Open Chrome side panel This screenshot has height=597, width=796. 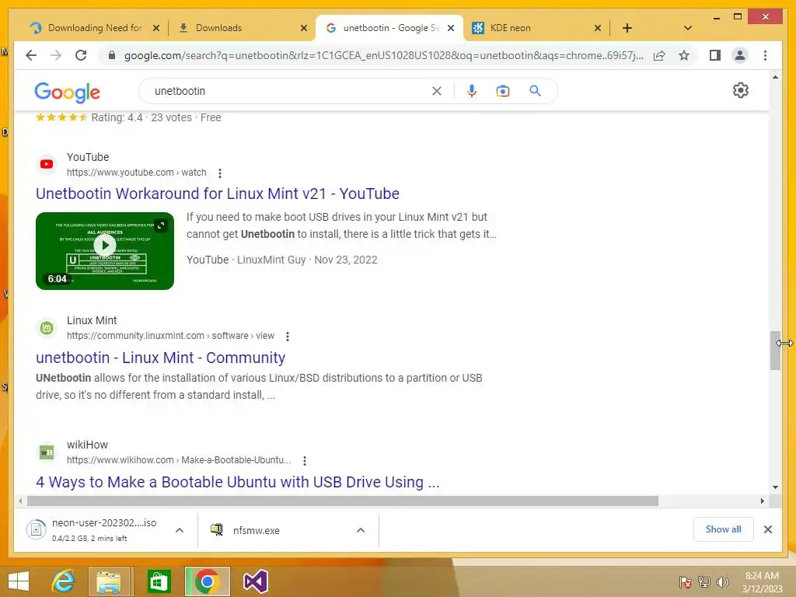point(715,55)
